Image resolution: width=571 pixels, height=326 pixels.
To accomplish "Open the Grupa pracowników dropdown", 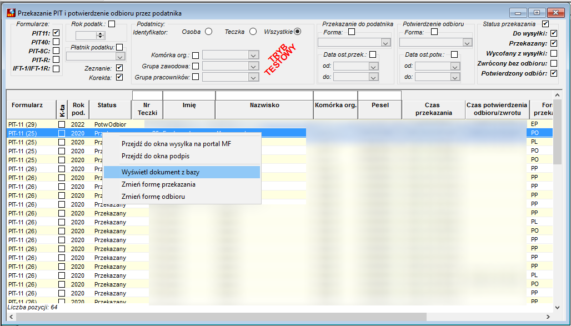I will pyautogui.click(x=253, y=77).
